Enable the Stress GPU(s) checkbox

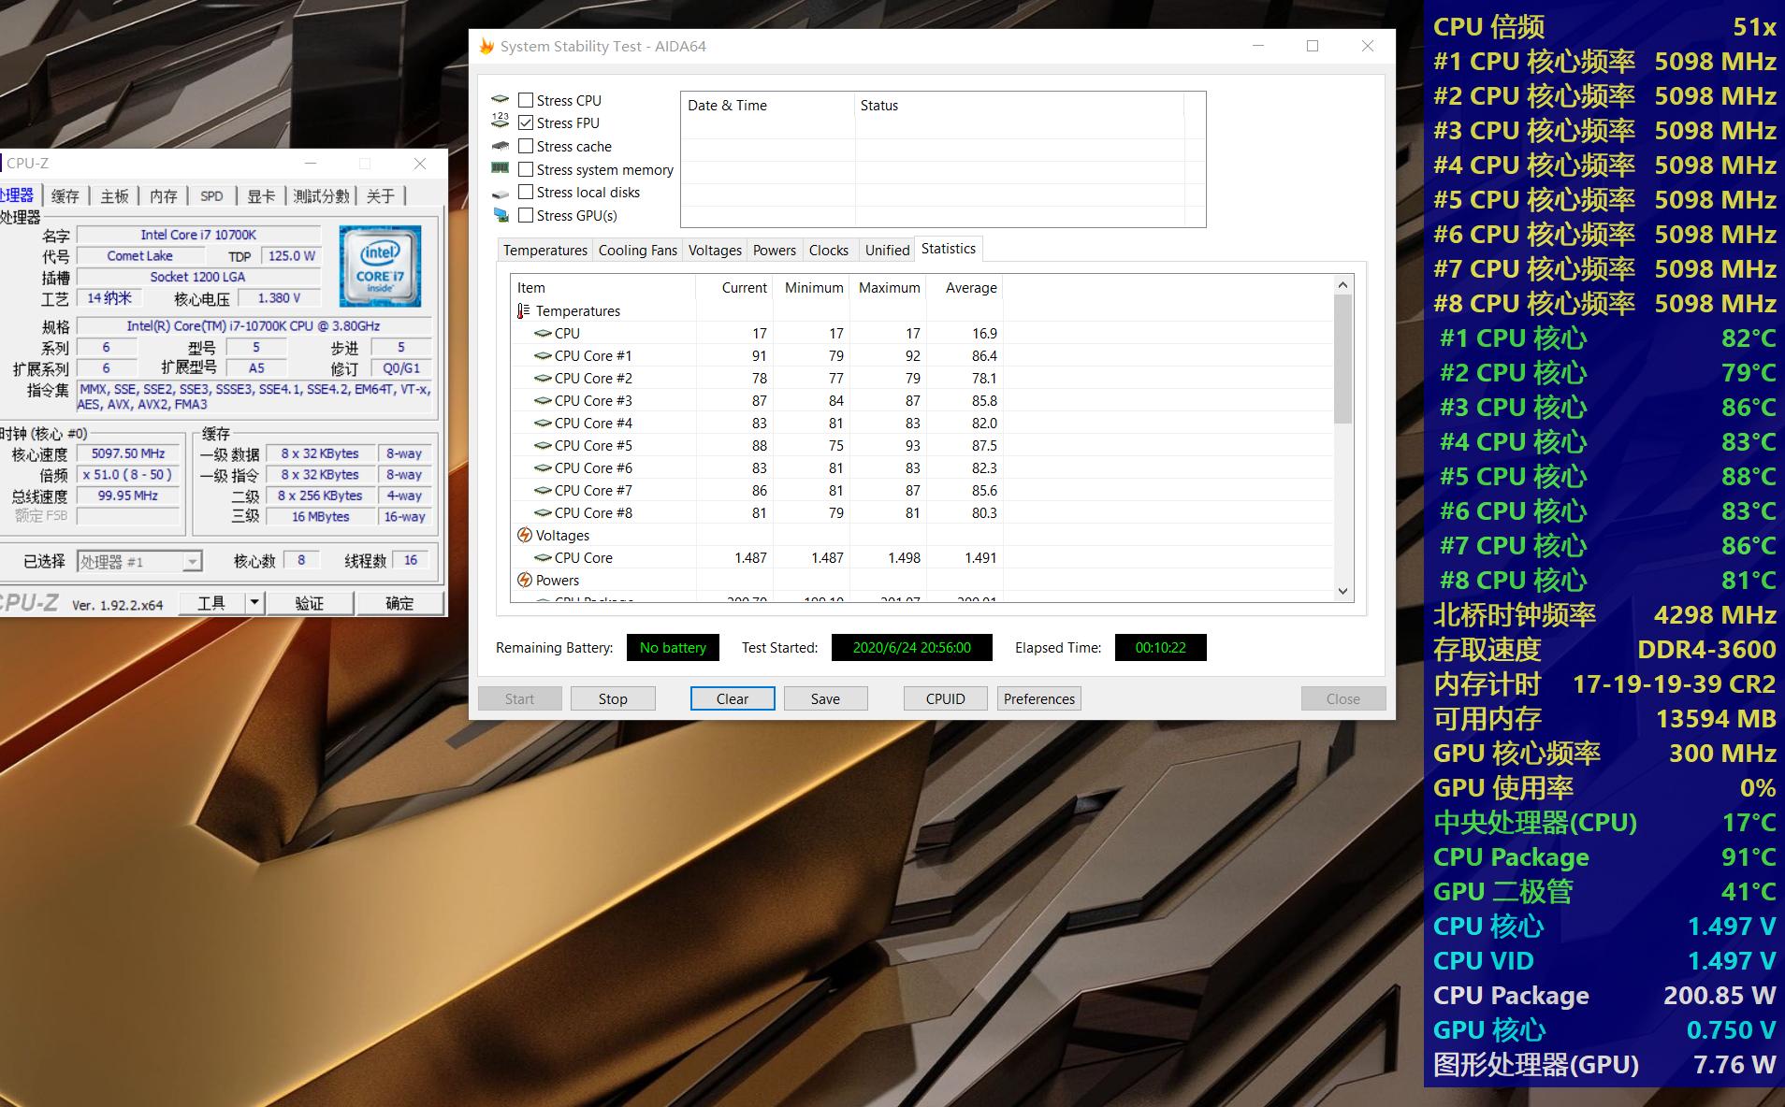526,215
